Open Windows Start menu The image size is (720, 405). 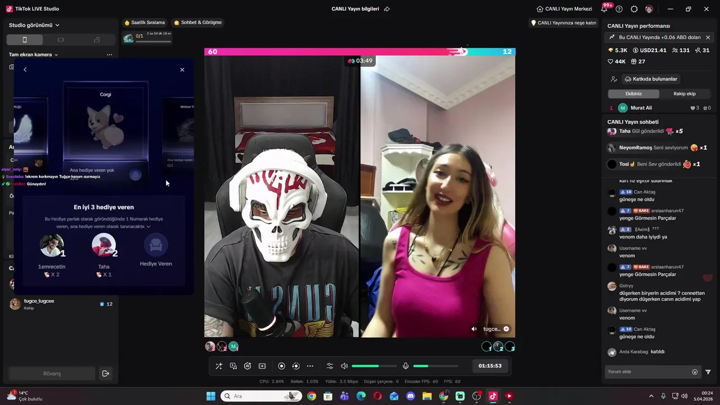(211, 396)
